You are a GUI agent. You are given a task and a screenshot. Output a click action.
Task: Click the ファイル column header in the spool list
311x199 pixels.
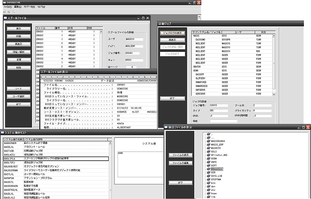point(45,28)
